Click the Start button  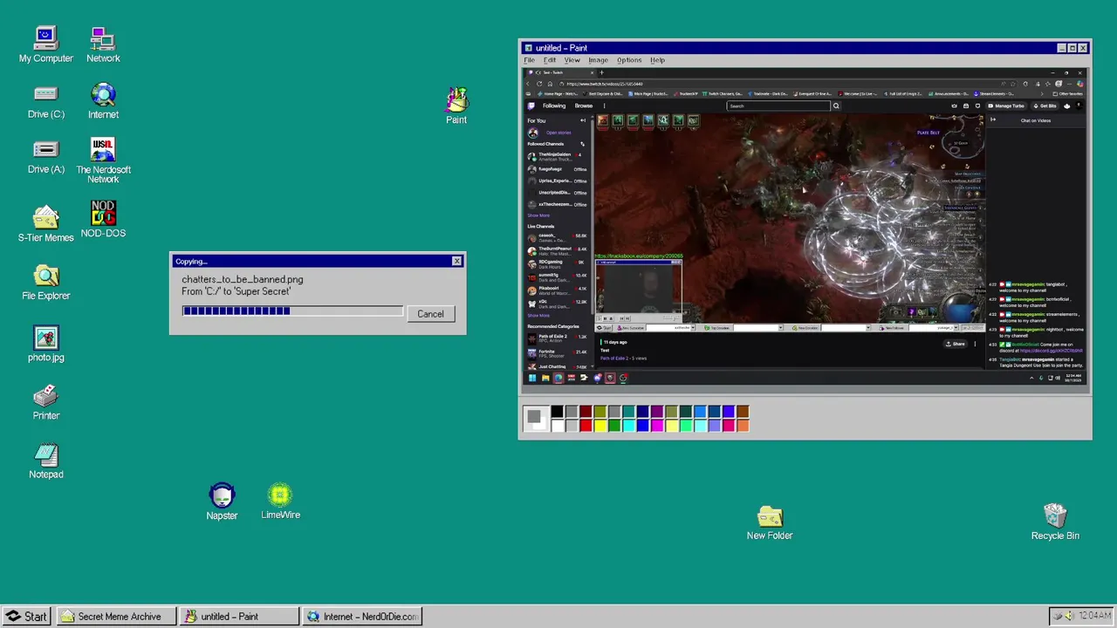click(26, 616)
